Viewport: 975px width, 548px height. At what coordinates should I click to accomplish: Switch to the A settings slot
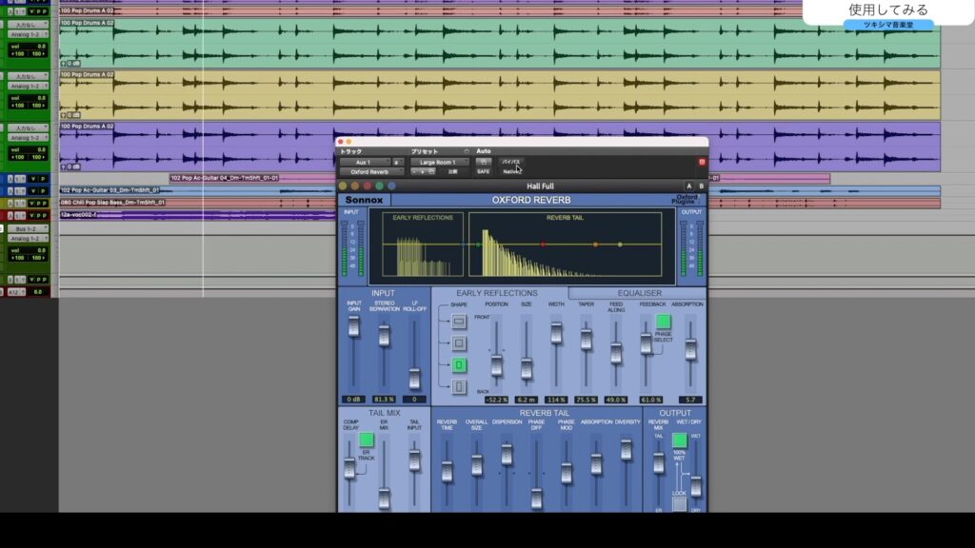(x=689, y=186)
